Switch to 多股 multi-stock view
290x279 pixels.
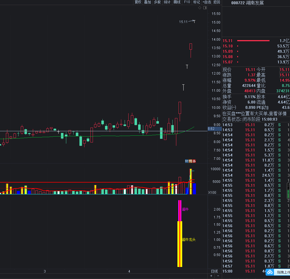pyautogui.click(x=157, y=2)
